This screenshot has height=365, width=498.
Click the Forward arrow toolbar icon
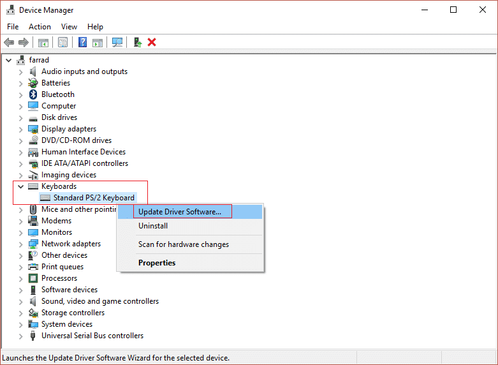click(24, 42)
